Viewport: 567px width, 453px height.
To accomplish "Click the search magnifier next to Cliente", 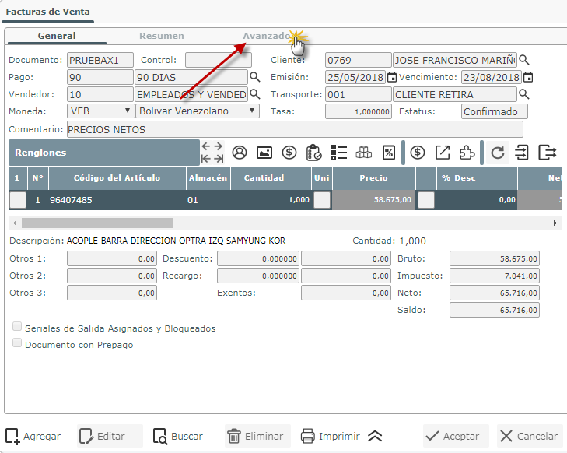I will 524,60.
